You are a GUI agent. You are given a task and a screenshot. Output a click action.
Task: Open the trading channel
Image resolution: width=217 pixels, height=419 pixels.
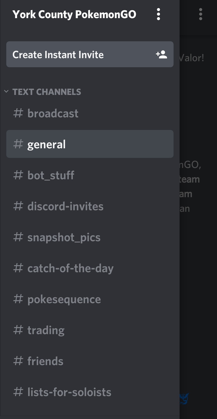46,330
